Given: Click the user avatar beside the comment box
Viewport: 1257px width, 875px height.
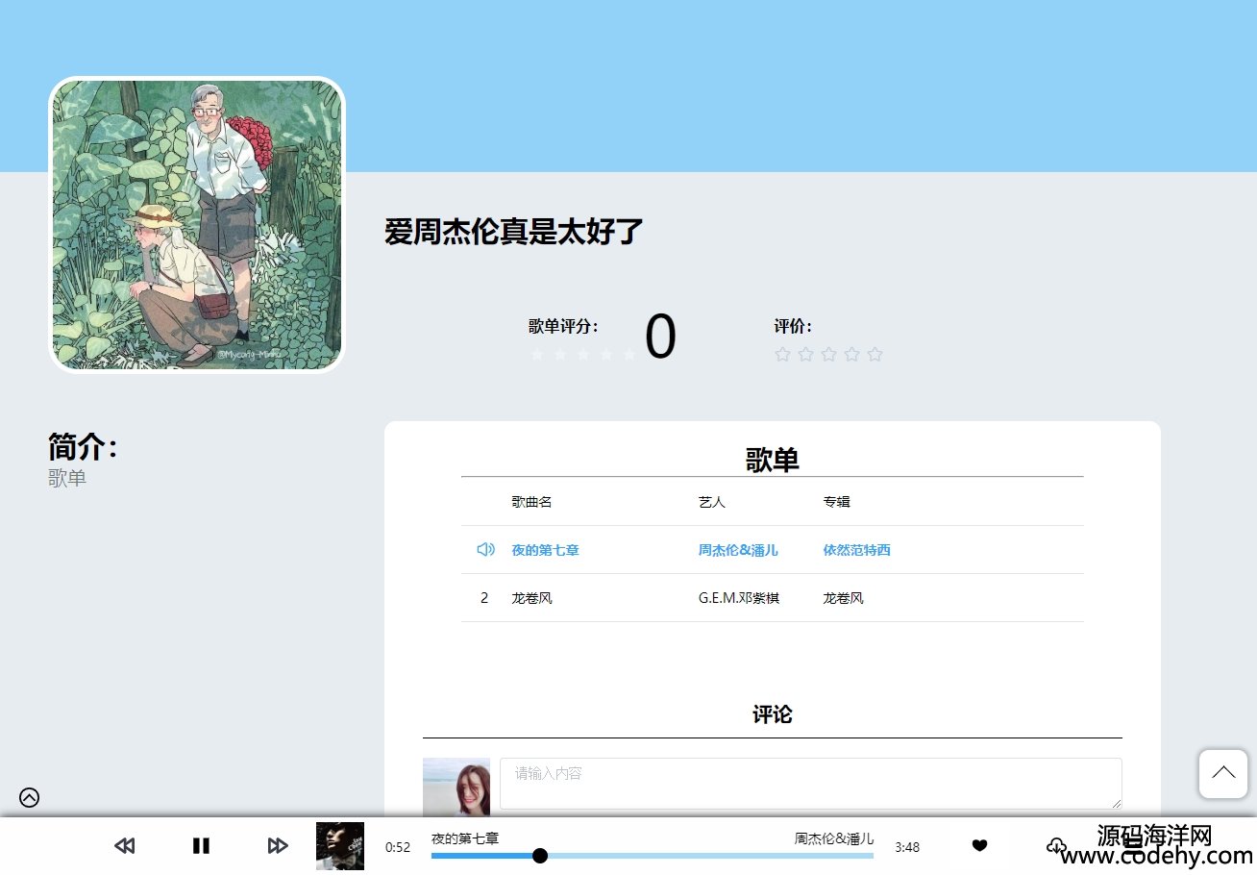Looking at the screenshot, I should [x=456, y=788].
